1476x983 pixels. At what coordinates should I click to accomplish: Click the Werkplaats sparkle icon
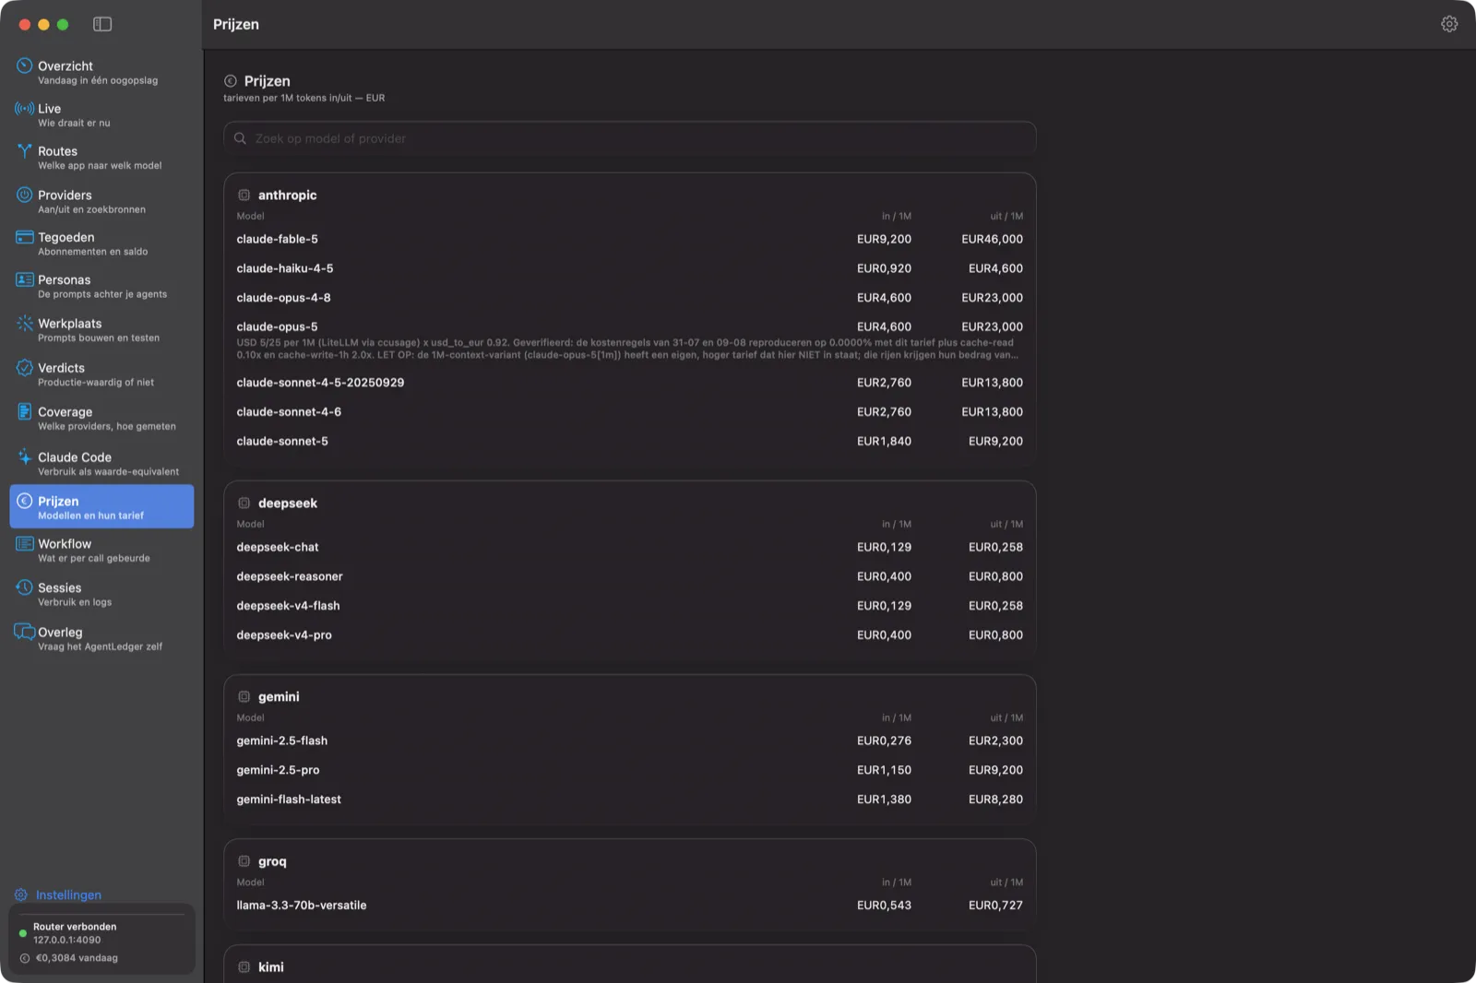(24, 323)
